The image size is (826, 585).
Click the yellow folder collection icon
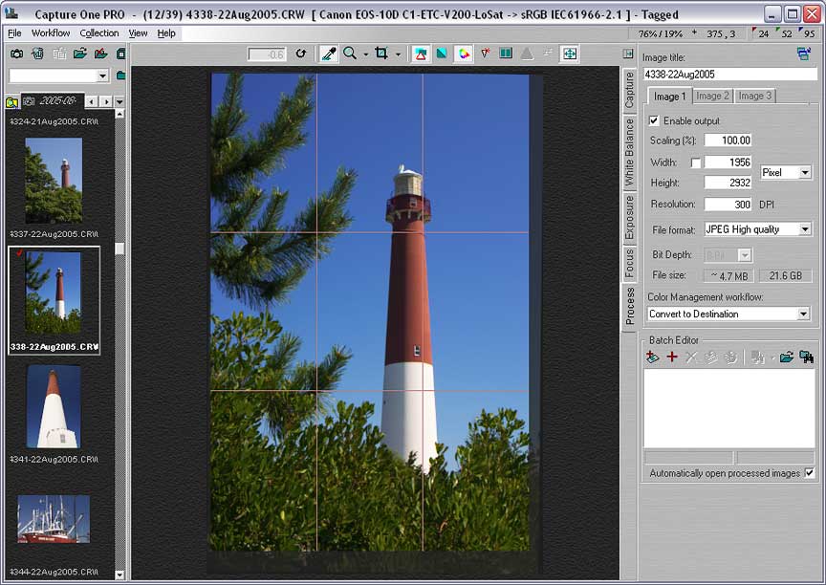tap(12, 102)
